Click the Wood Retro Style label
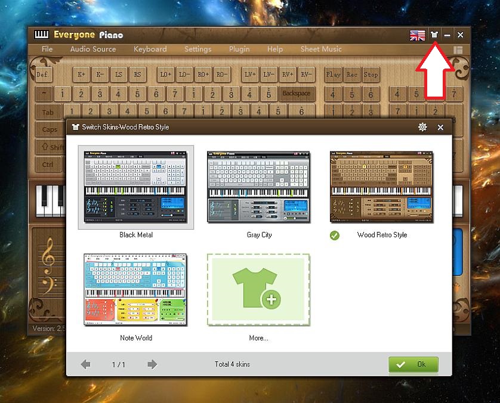 (x=382, y=235)
